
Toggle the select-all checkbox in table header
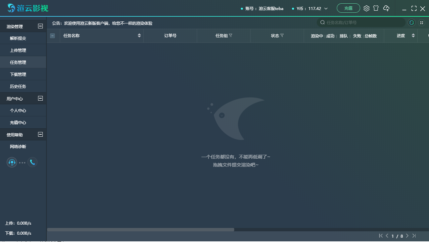point(52,36)
